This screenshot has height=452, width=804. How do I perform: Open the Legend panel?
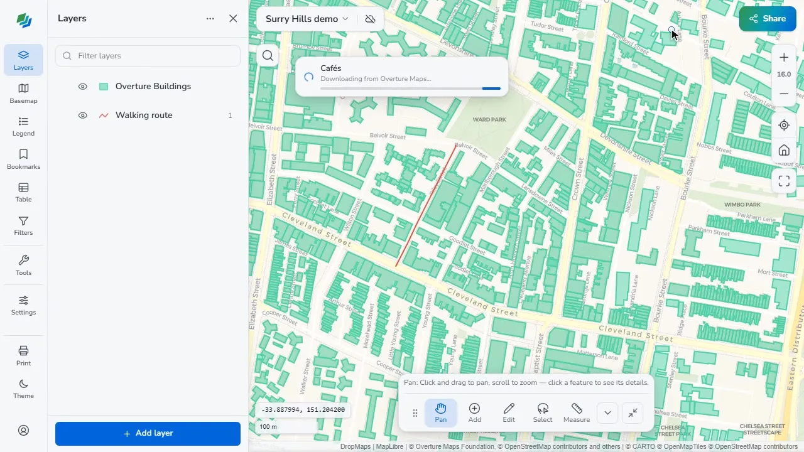pyautogui.click(x=23, y=126)
